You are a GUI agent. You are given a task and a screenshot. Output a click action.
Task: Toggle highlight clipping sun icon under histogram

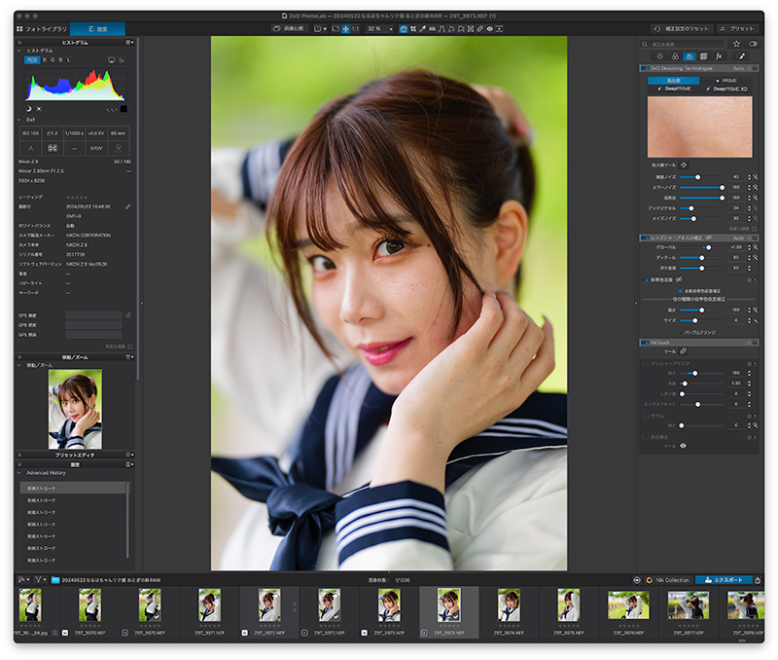39,109
